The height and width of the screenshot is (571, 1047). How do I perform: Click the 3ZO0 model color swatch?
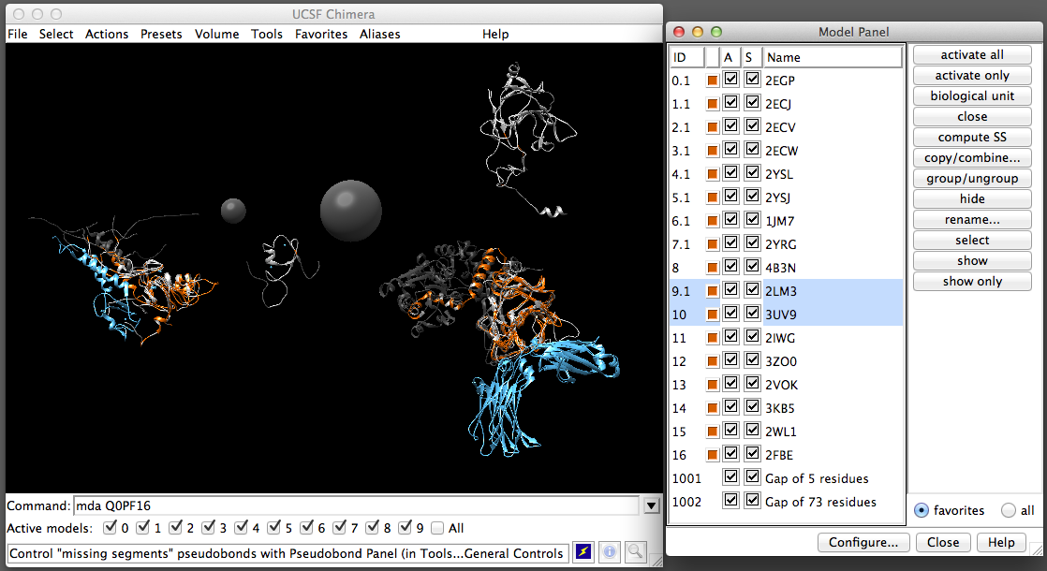click(x=712, y=361)
